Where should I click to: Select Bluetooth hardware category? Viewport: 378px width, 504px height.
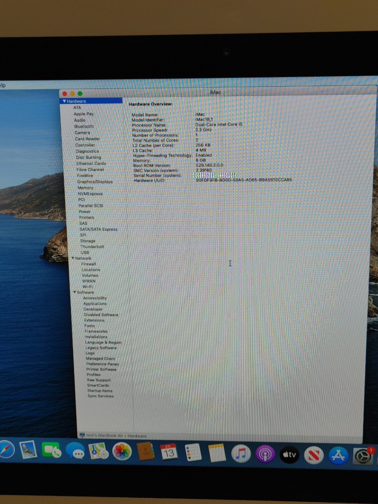pyautogui.click(x=84, y=126)
